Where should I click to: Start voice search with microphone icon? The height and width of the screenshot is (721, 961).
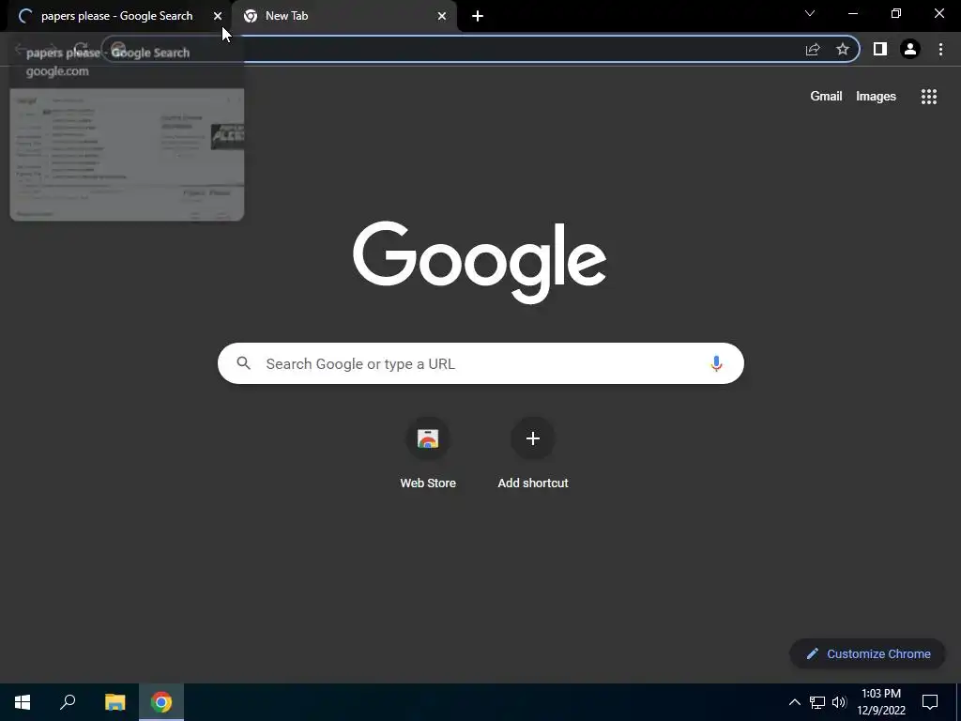tap(716, 363)
